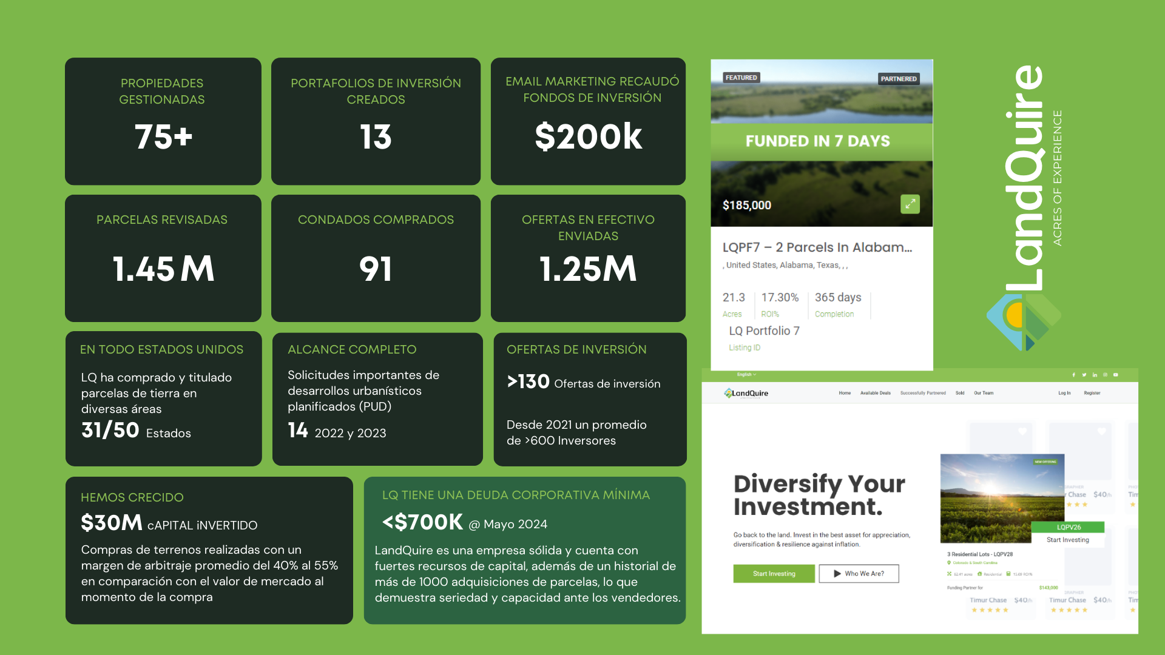Click the LandQuire logo in website navbar
1165x655 pixels.
(x=746, y=393)
